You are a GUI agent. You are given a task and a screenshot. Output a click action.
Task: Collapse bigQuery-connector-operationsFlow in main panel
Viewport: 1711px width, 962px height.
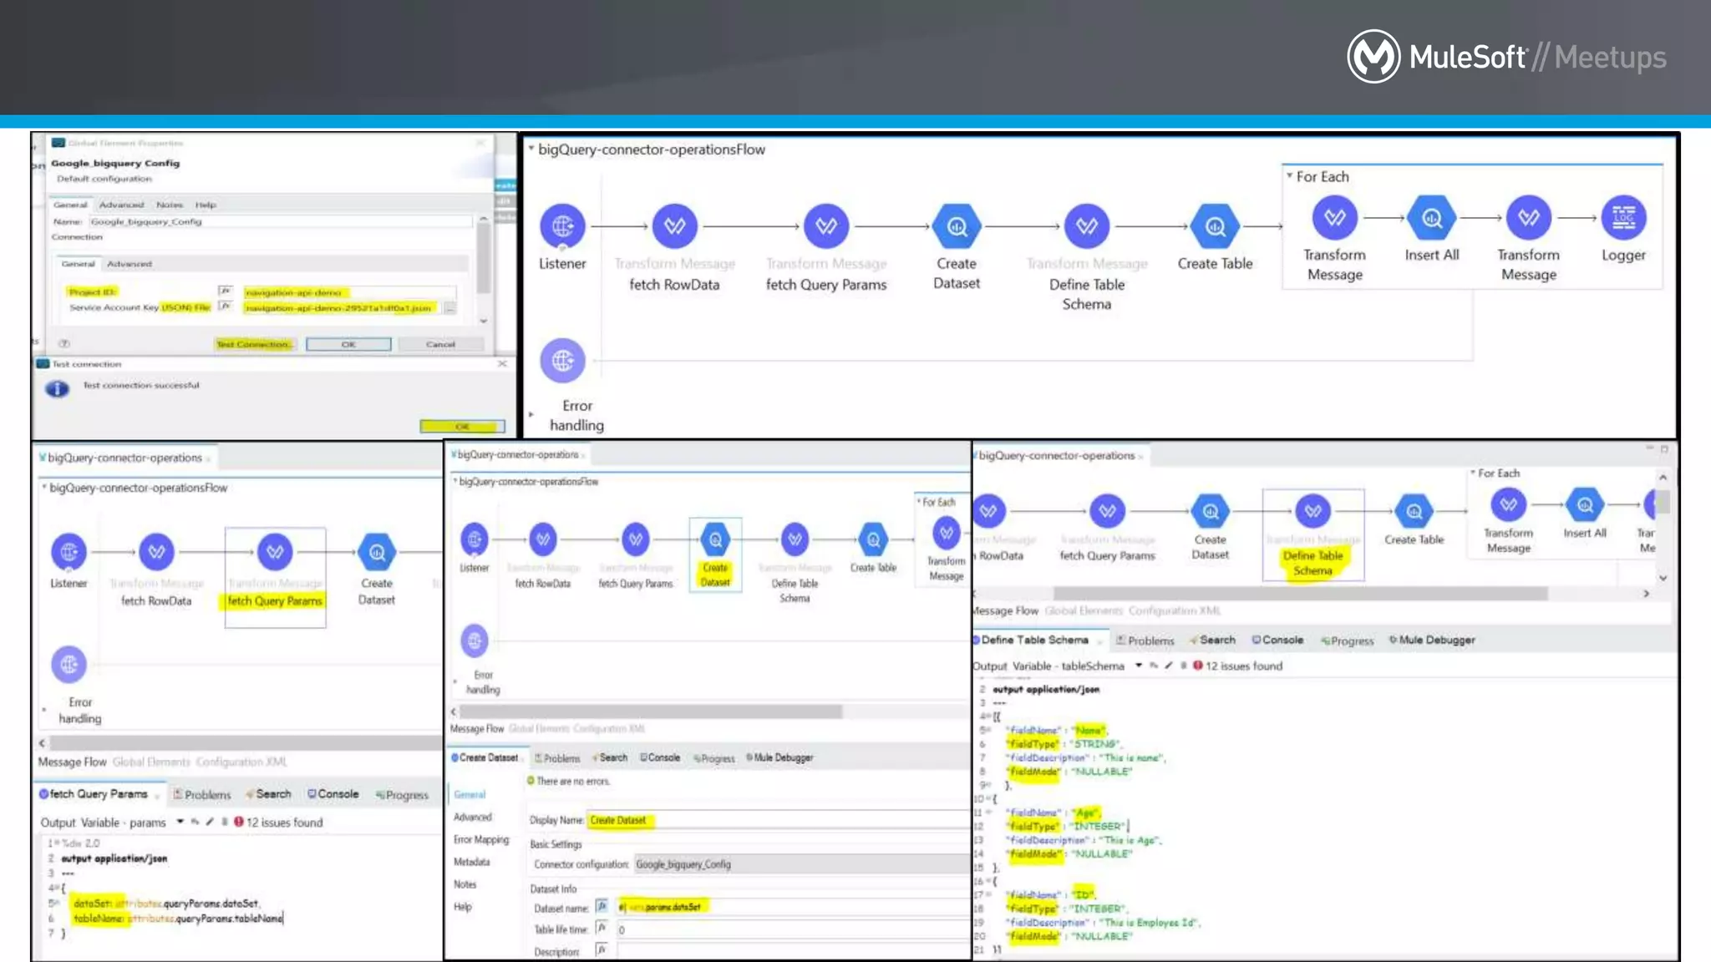531,149
